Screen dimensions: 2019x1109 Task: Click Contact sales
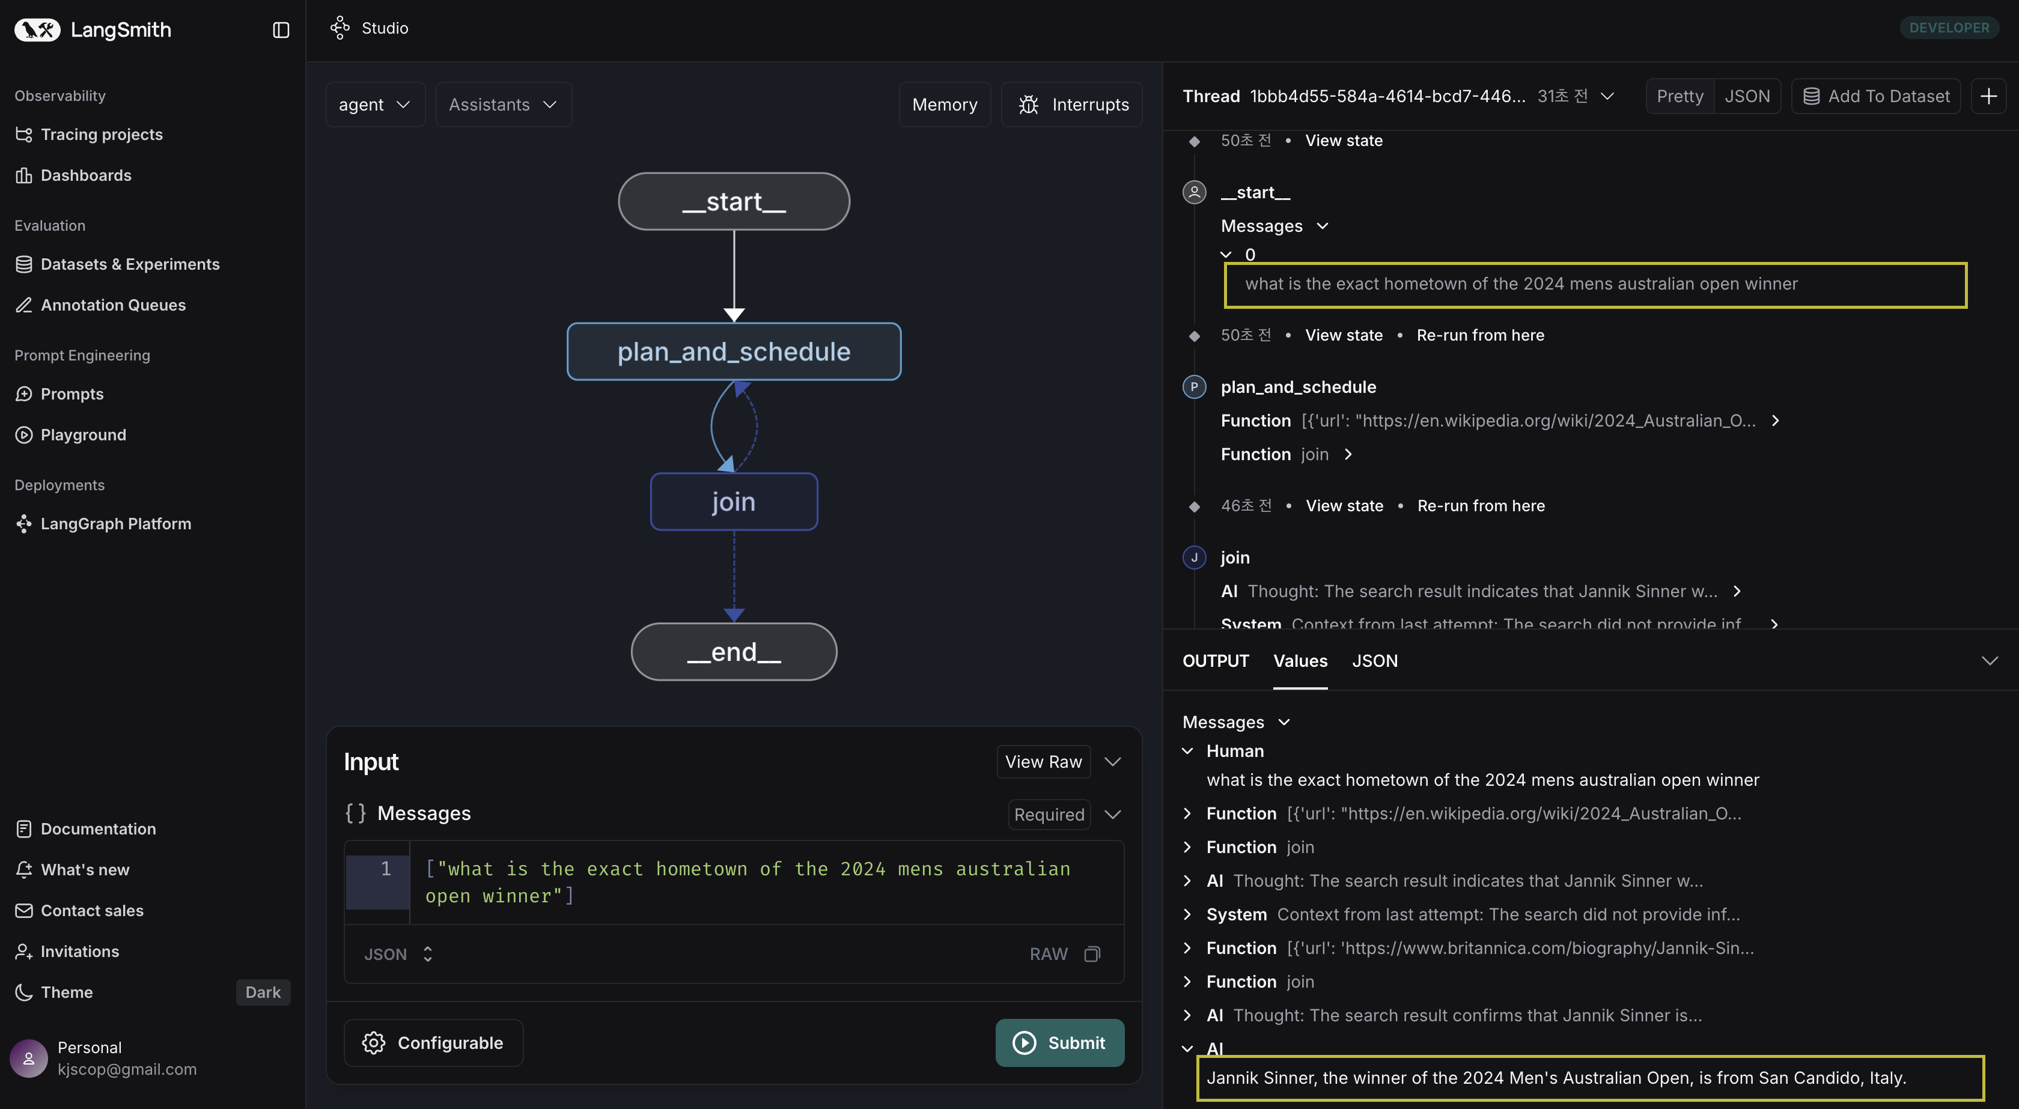92,910
